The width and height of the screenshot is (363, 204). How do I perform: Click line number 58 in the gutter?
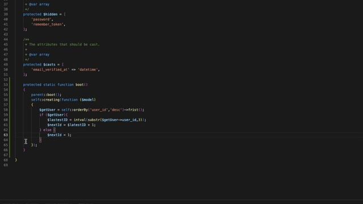(x=6, y=110)
